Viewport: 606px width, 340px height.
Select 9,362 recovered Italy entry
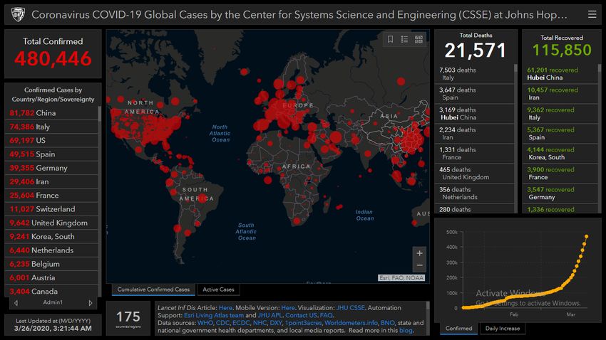[x=560, y=114]
